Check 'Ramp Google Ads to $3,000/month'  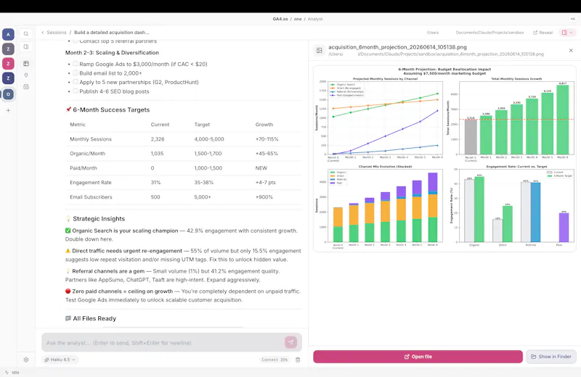pyautogui.click(x=76, y=64)
